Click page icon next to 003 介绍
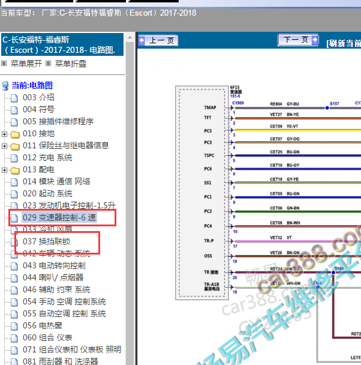Viewport: 361px width, 365px height. (14, 98)
